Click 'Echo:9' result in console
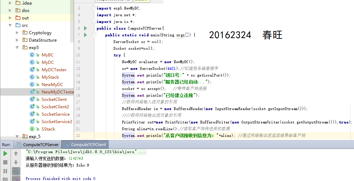The height and width of the screenshot is (181, 354). tap(83, 165)
